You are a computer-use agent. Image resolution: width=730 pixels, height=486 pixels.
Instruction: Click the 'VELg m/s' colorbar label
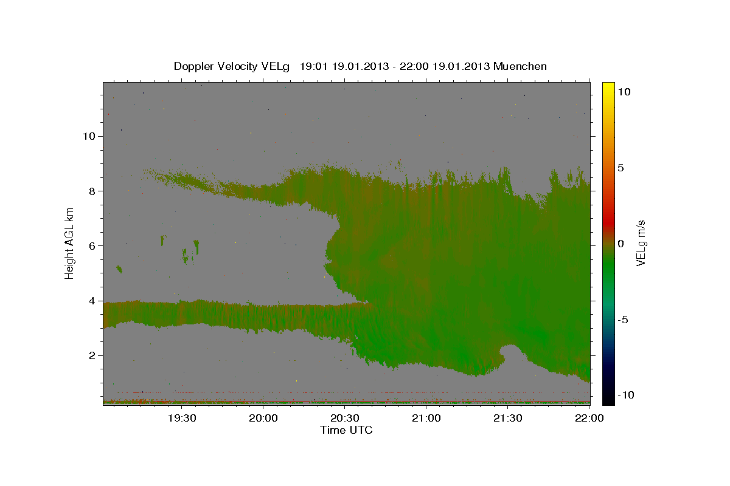click(x=641, y=243)
